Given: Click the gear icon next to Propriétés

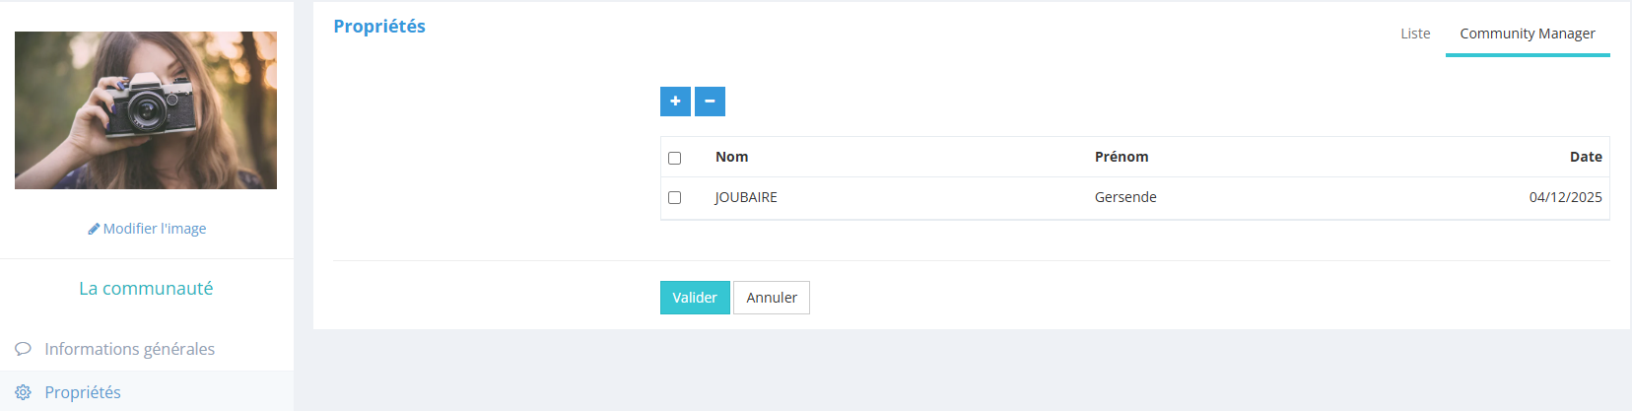Looking at the screenshot, I should [x=23, y=392].
